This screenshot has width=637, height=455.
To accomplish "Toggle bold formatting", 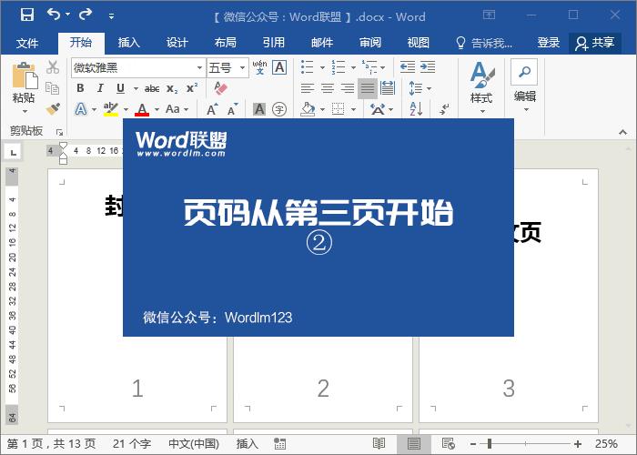I will [80, 88].
